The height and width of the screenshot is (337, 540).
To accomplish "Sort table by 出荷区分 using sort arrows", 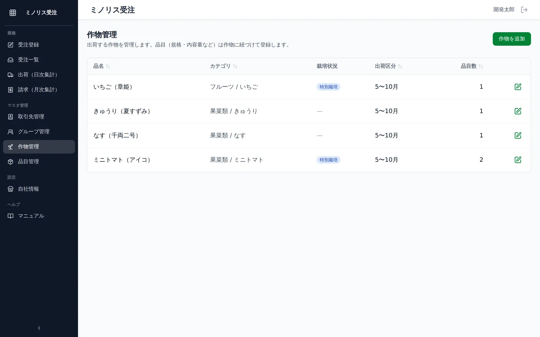I will click(x=400, y=66).
